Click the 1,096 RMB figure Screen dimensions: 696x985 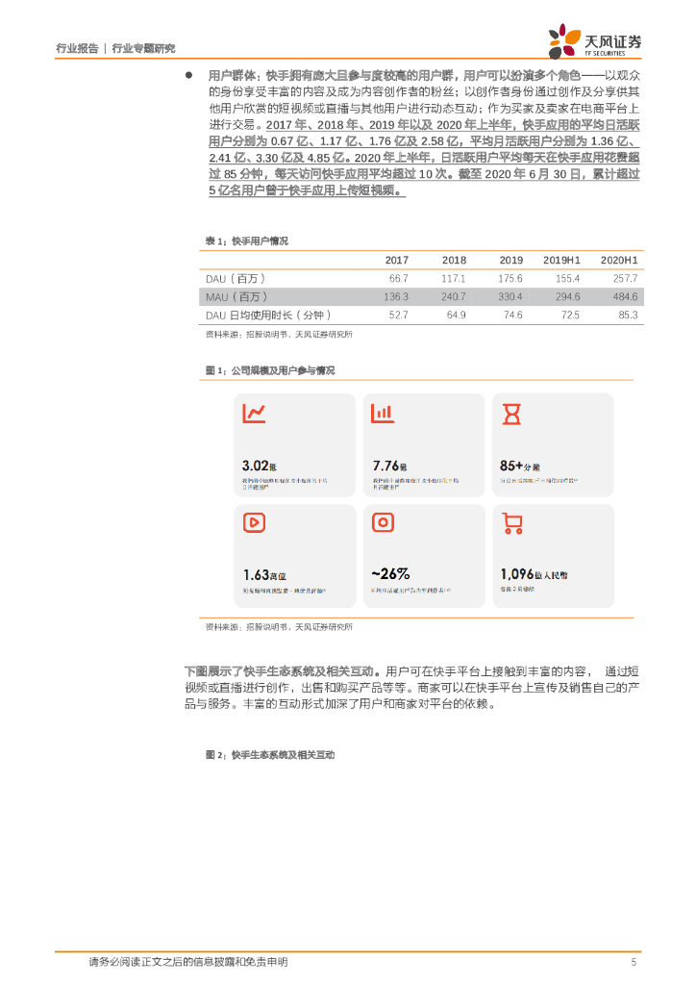(x=534, y=574)
